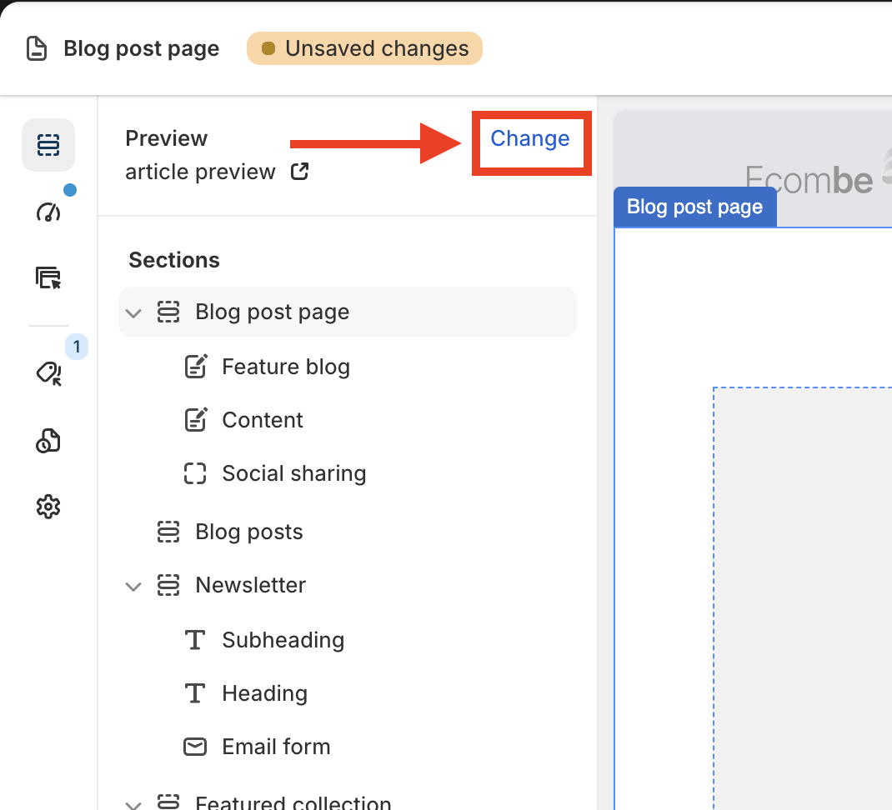Select the Email form block

pyautogui.click(x=276, y=747)
